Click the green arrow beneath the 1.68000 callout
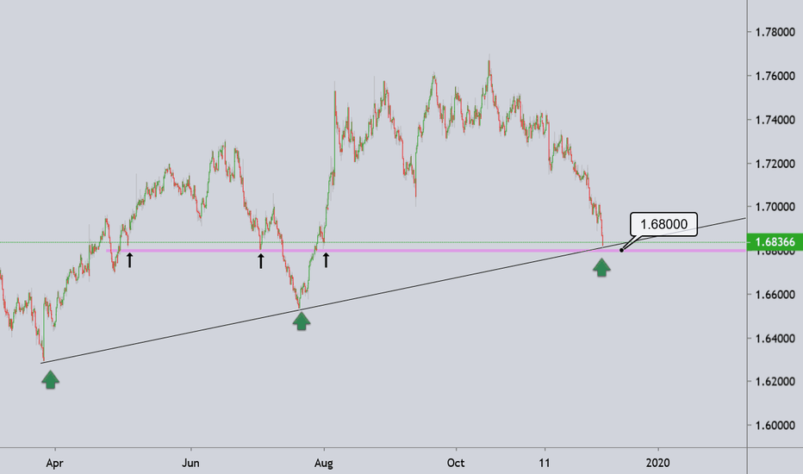The image size is (803, 474). 602,268
